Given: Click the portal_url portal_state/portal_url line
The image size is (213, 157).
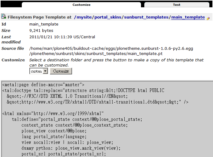Looking at the screenshot, I should [64, 154].
